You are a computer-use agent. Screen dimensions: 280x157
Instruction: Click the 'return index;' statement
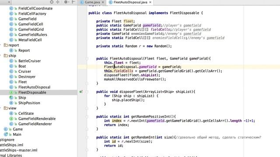tap(117, 125)
